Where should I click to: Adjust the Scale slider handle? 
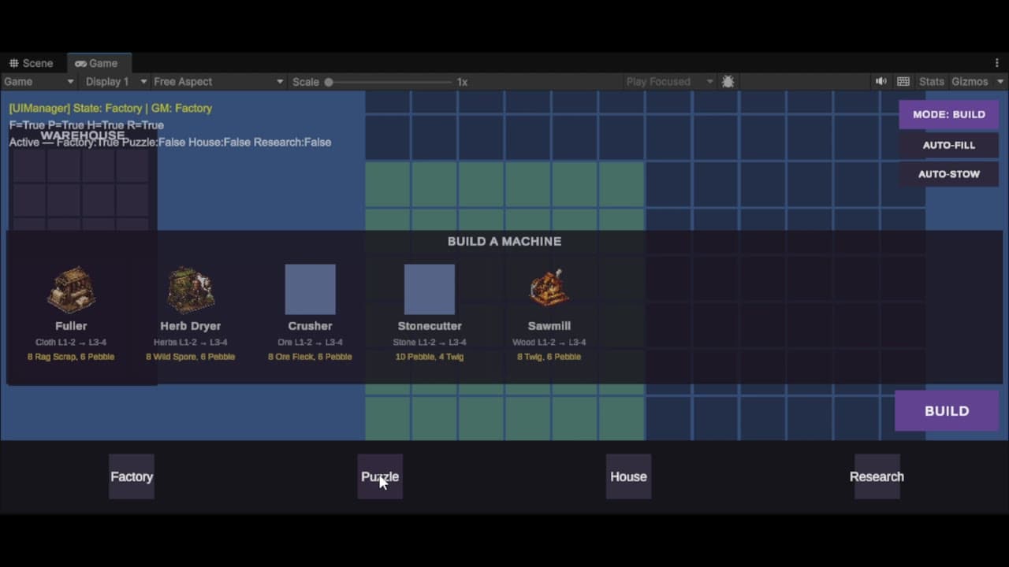pyautogui.click(x=329, y=82)
